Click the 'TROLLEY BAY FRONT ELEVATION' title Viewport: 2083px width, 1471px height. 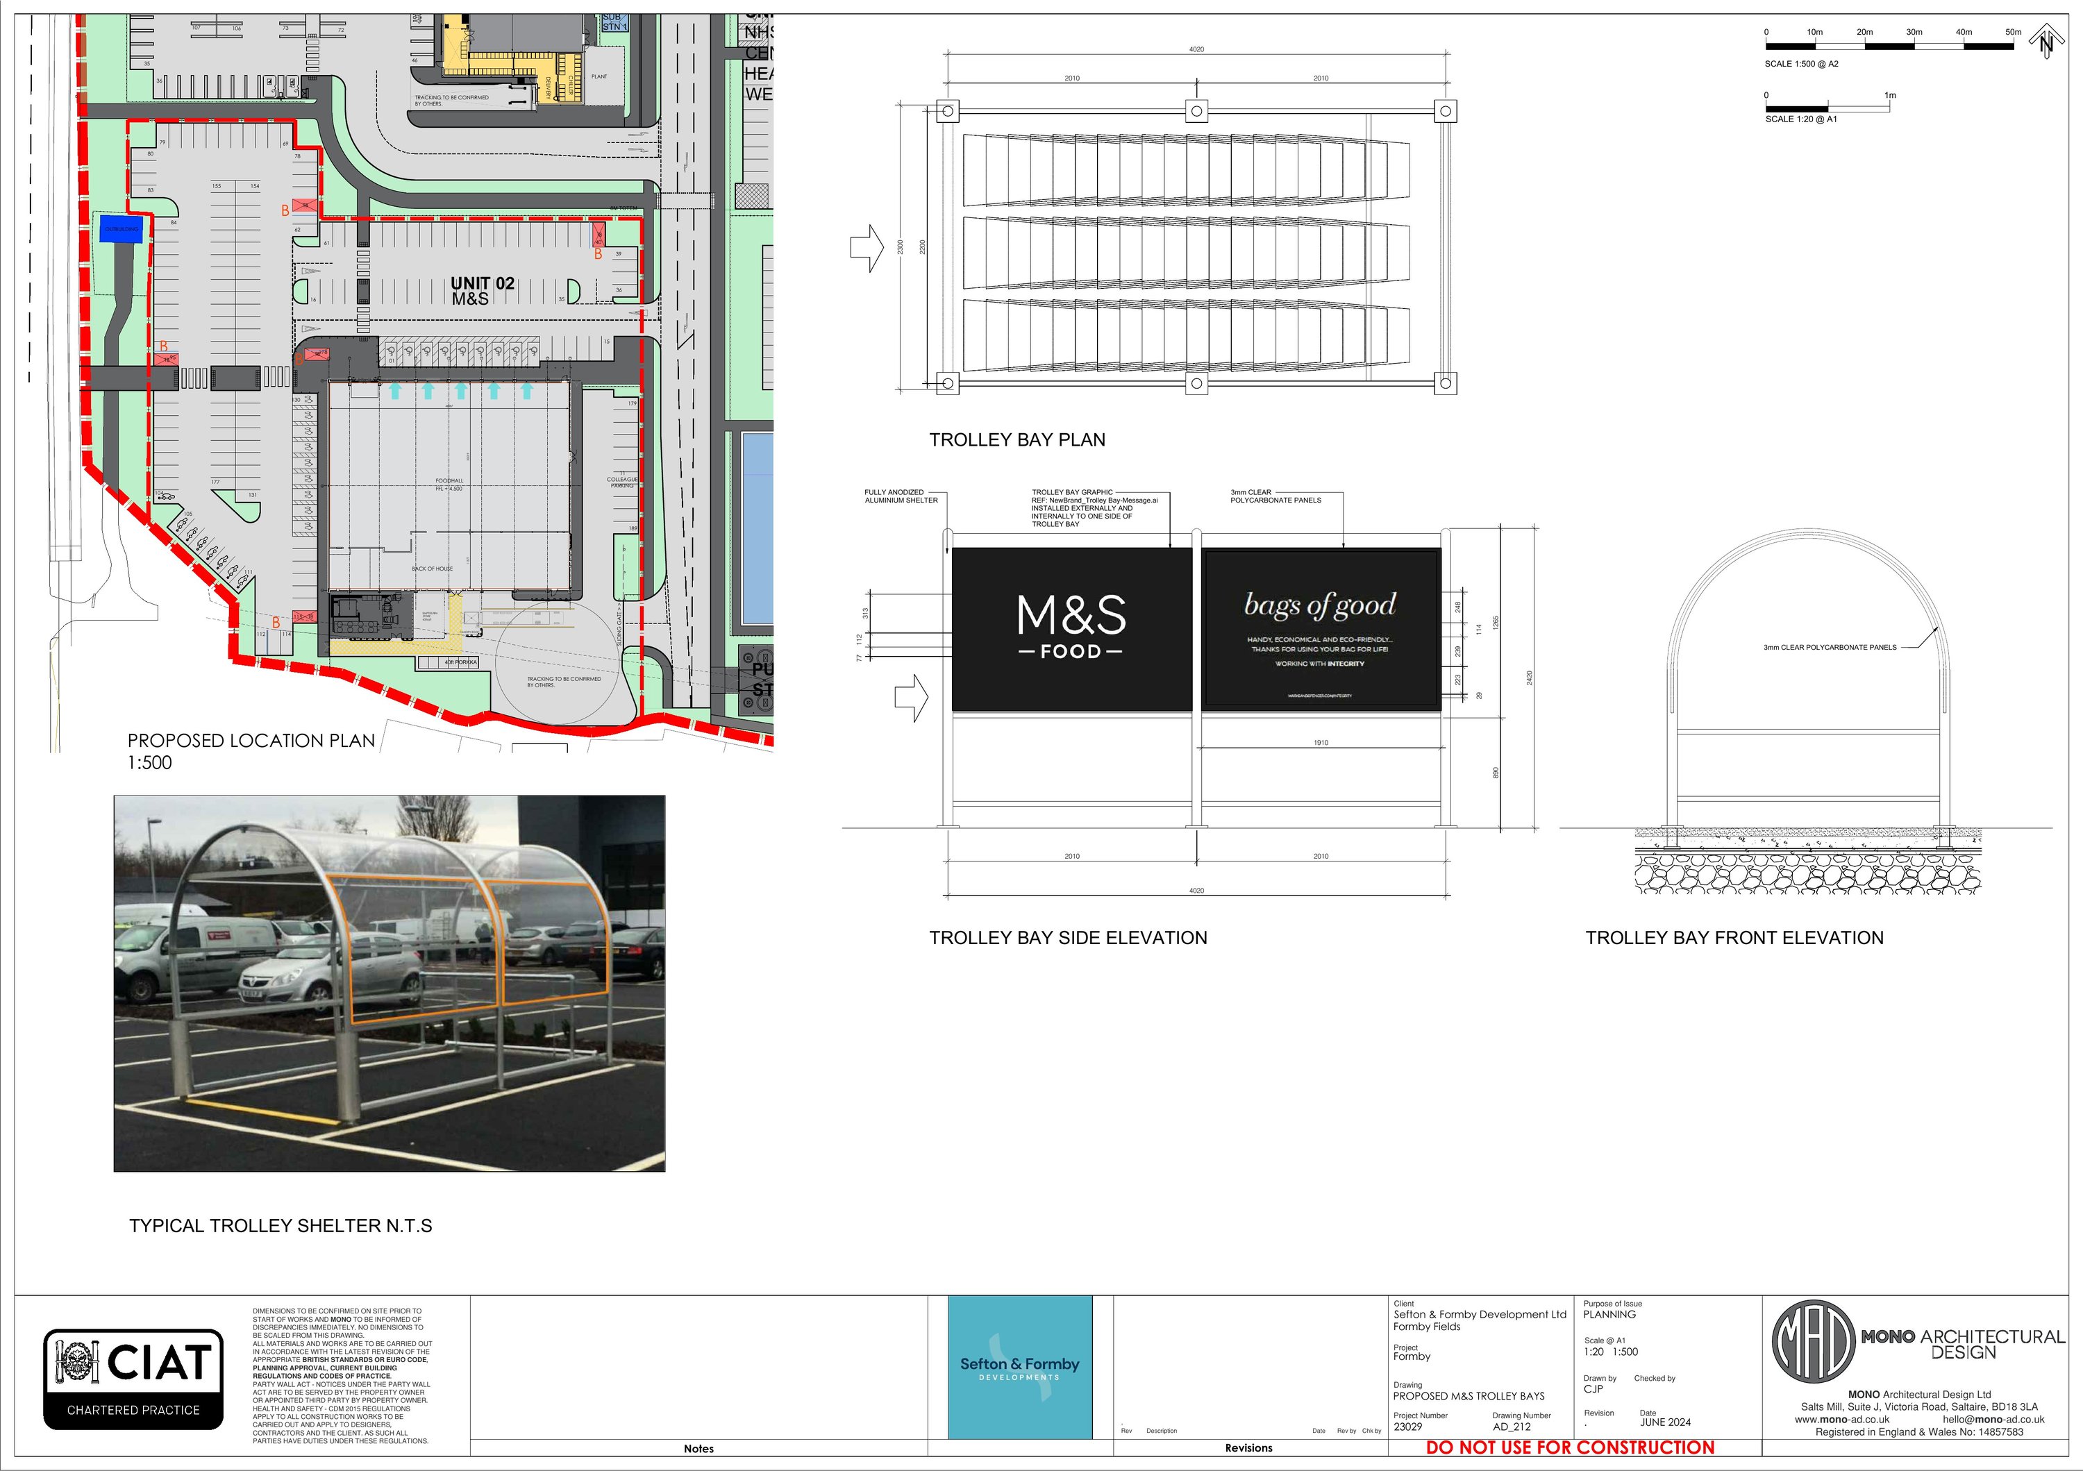coord(1734,938)
